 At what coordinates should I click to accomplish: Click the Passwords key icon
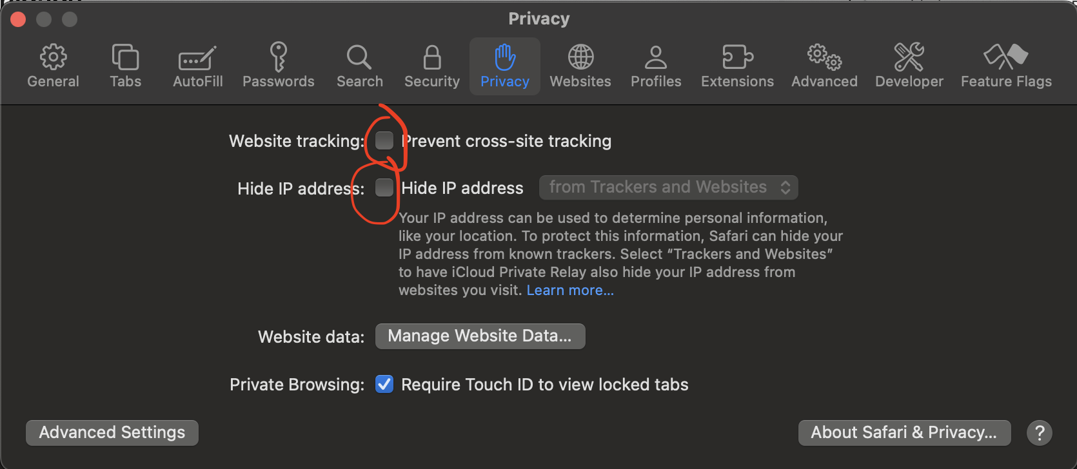tap(278, 58)
